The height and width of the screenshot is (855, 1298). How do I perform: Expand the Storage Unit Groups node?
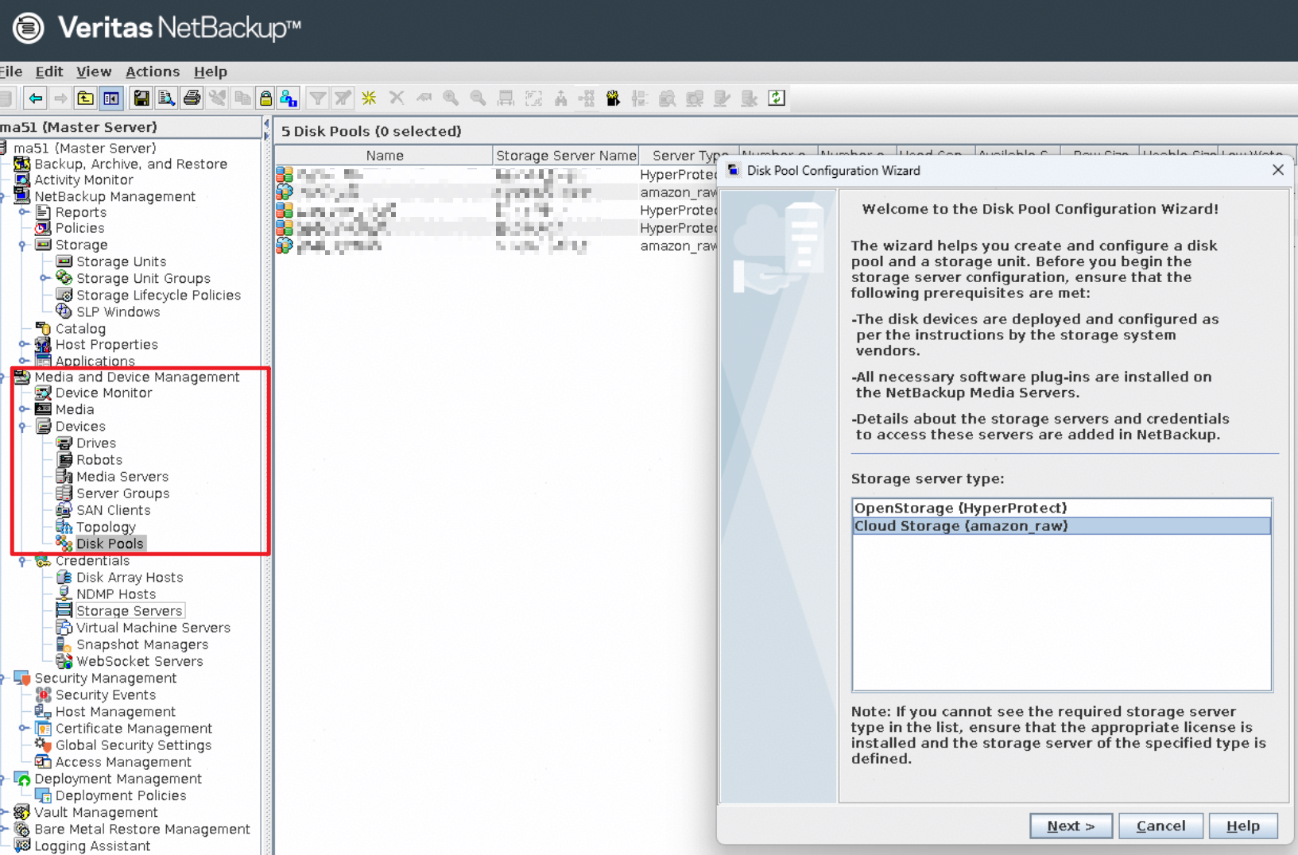45,278
